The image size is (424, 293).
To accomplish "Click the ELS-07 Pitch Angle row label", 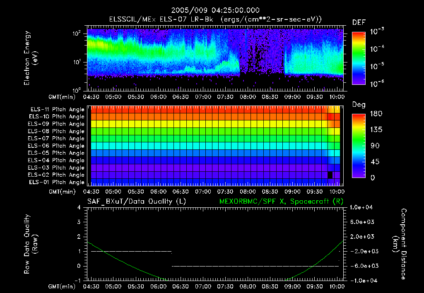I will coord(56,138).
